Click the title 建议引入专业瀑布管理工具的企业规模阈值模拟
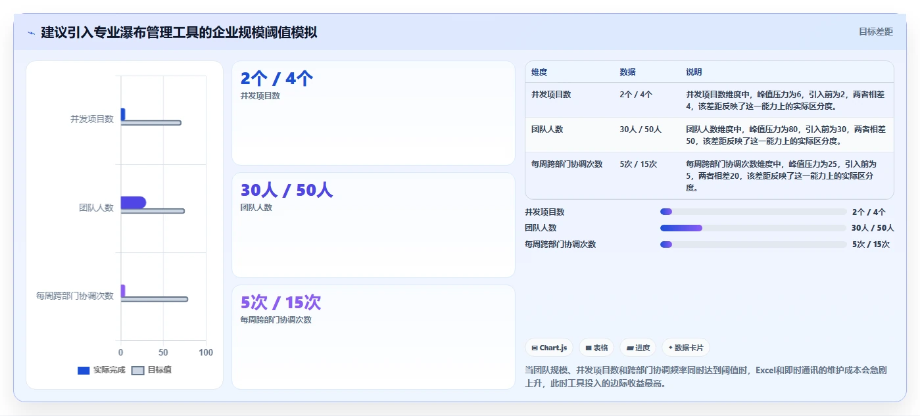 179,32
